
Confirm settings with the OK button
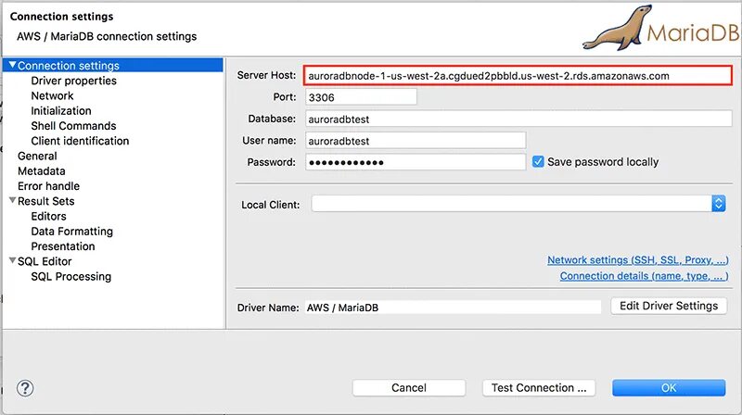669,388
